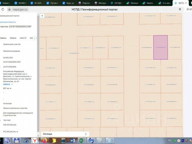Image resolution: width=192 pixels, height=144 pixels.
Task: Click the highlighted objects link above the parcel title
Action: coord(8,22)
